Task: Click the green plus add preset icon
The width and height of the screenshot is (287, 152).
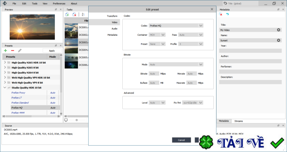Action: (6, 51)
